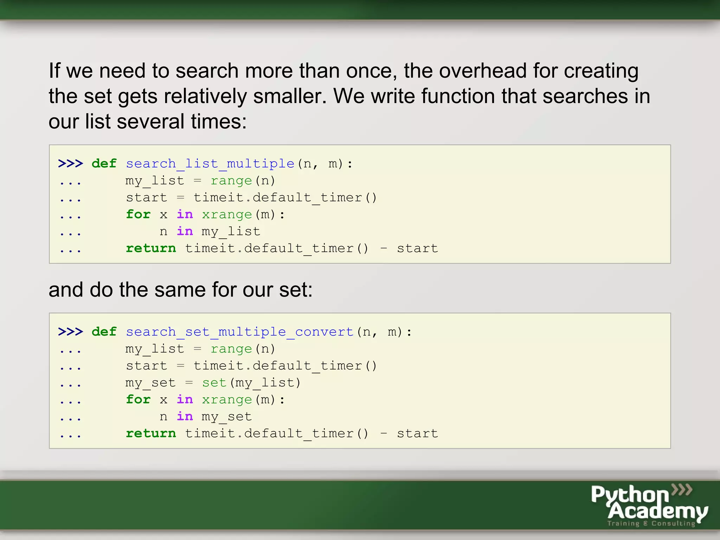Viewport: 720px width, 540px height.
Task: Click the Python Academy logo
Action: [649, 506]
